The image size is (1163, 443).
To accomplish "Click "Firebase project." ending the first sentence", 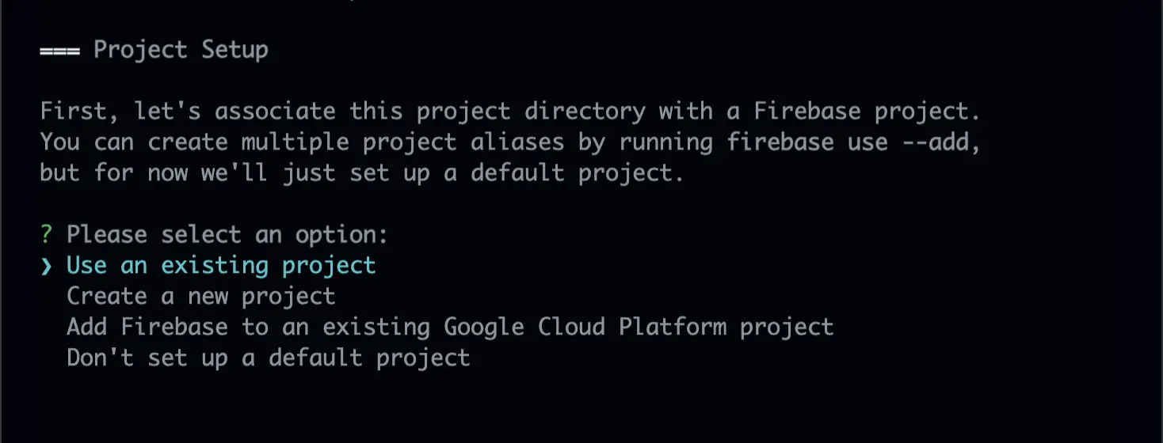I will click(x=867, y=112).
